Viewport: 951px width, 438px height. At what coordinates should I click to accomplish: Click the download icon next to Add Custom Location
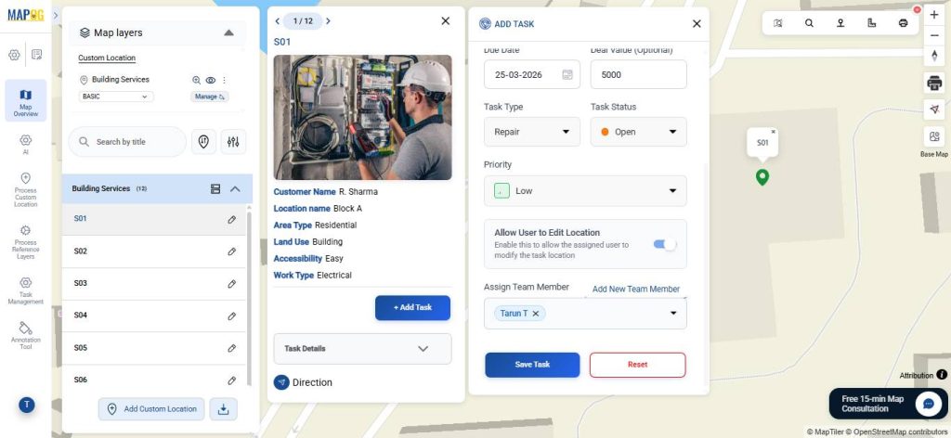[x=223, y=409]
